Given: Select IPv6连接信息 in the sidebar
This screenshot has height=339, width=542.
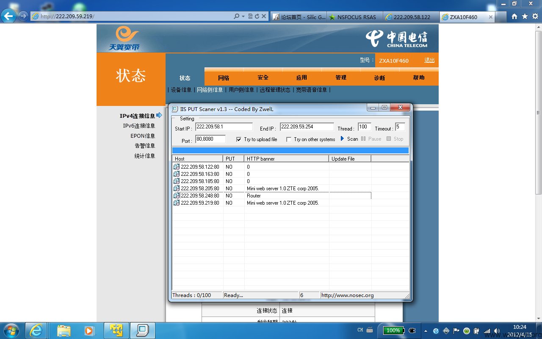Looking at the screenshot, I should tap(139, 126).
